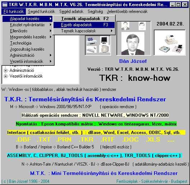Click M.T.K. Mini Termelésirányítási heading

(104, 173)
